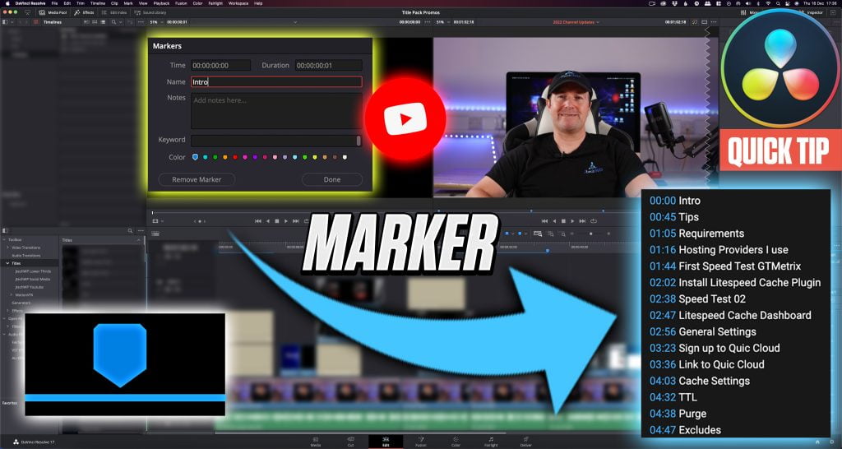
Task: Choose the green marker color swatch
Action: [x=215, y=157]
